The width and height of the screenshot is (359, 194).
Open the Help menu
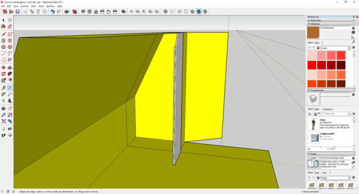coord(60,6)
